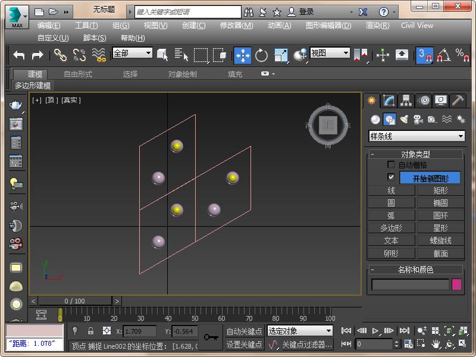
Task: Select the Select and Rotate tool
Action: click(x=261, y=55)
